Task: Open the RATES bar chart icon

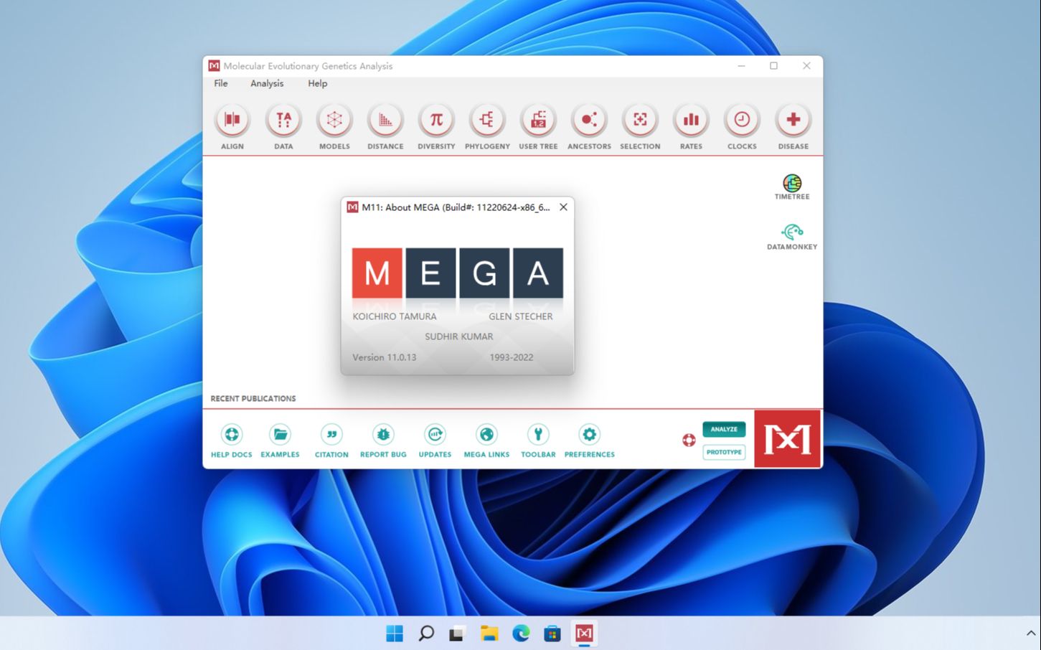Action: pyautogui.click(x=691, y=120)
